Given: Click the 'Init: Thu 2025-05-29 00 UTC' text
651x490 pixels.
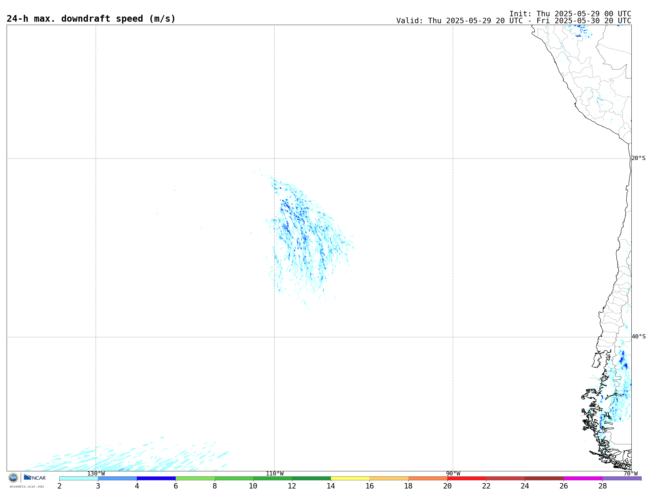Looking at the screenshot, I should coord(570,14).
